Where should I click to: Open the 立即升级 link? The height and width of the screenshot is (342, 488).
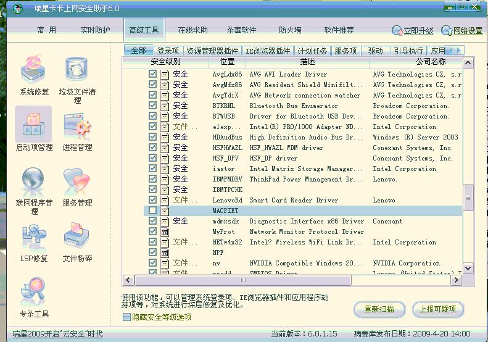(418, 31)
